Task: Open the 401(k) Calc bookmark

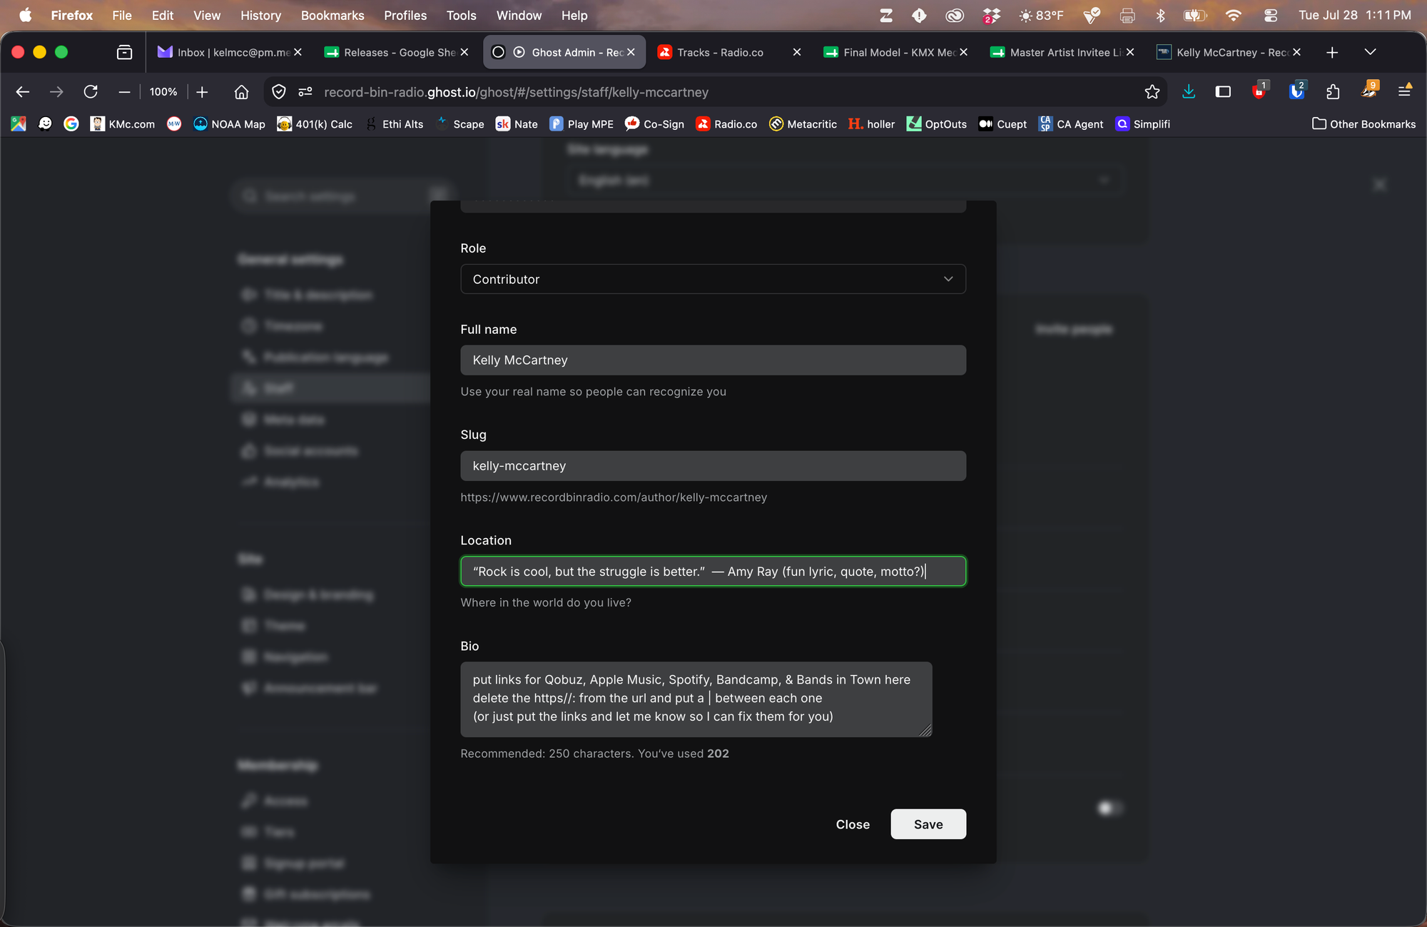Action: 315,124
